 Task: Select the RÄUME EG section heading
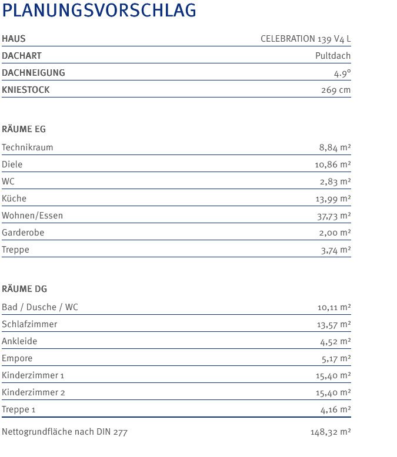(x=24, y=129)
